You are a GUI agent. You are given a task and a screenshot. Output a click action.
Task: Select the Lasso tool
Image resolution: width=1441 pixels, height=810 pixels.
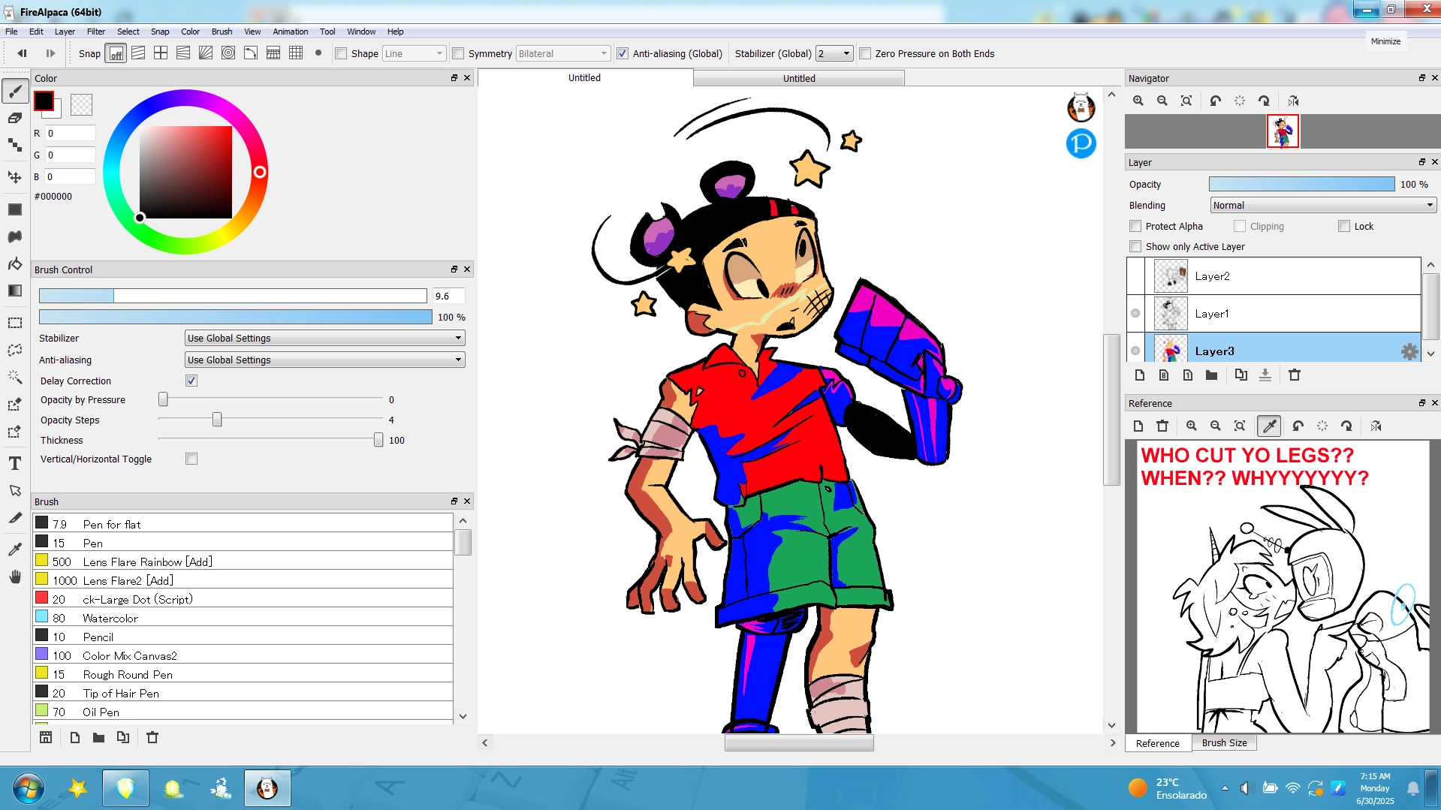15,350
